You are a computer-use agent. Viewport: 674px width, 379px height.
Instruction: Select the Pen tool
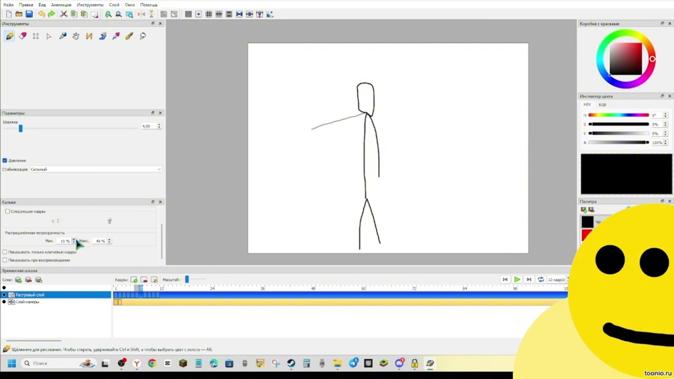63,36
